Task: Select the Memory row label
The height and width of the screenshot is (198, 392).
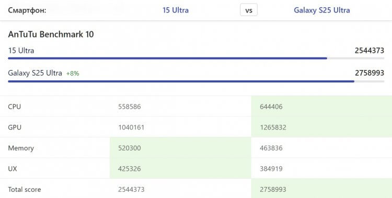Action: (21, 148)
